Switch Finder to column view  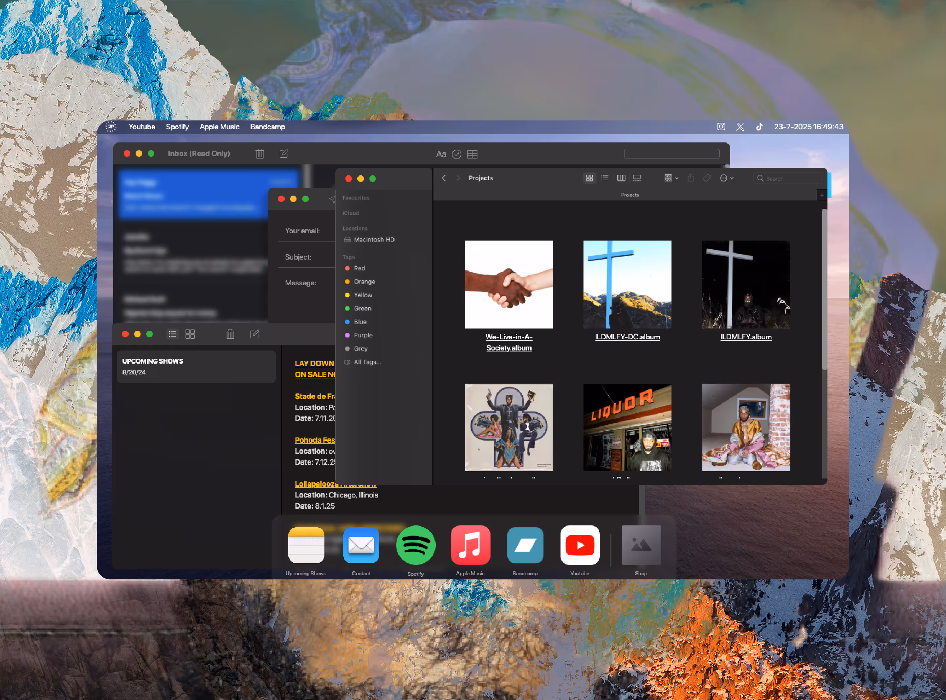(621, 178)
